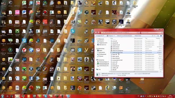Go to Starbound in the address breadcrumb

[x=119, y=33]
